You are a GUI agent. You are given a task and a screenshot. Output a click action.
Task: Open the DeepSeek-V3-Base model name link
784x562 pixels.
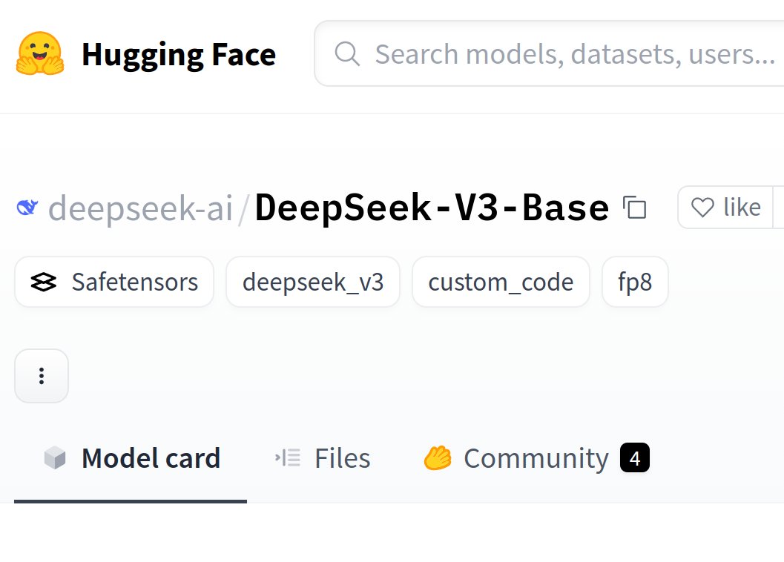(x=432, y=208)
